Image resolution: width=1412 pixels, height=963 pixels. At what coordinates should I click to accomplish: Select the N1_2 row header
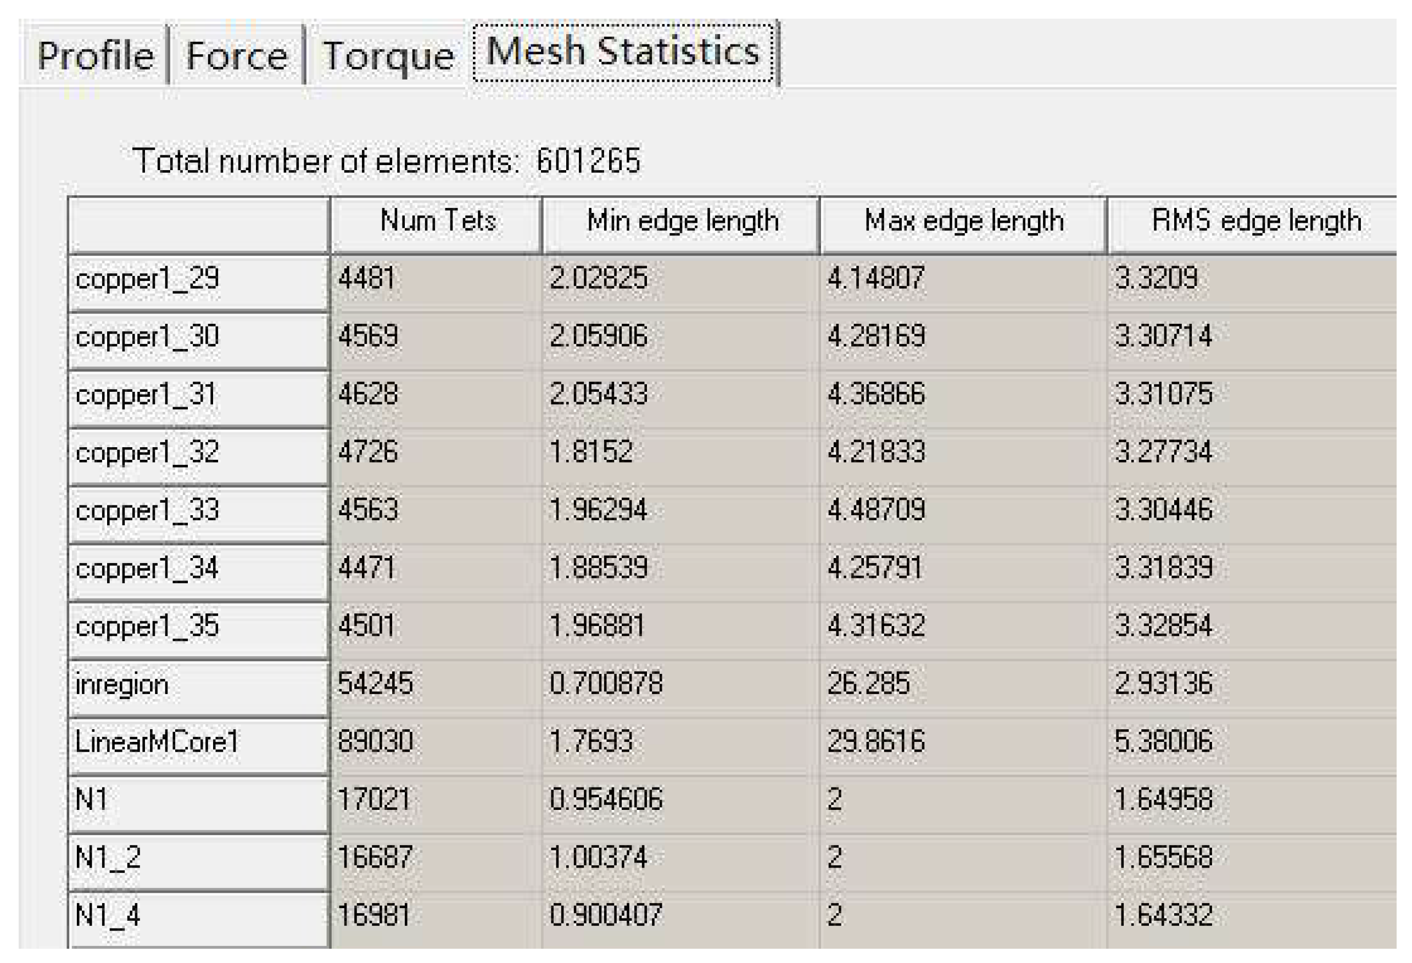click(x=199, y=860)
